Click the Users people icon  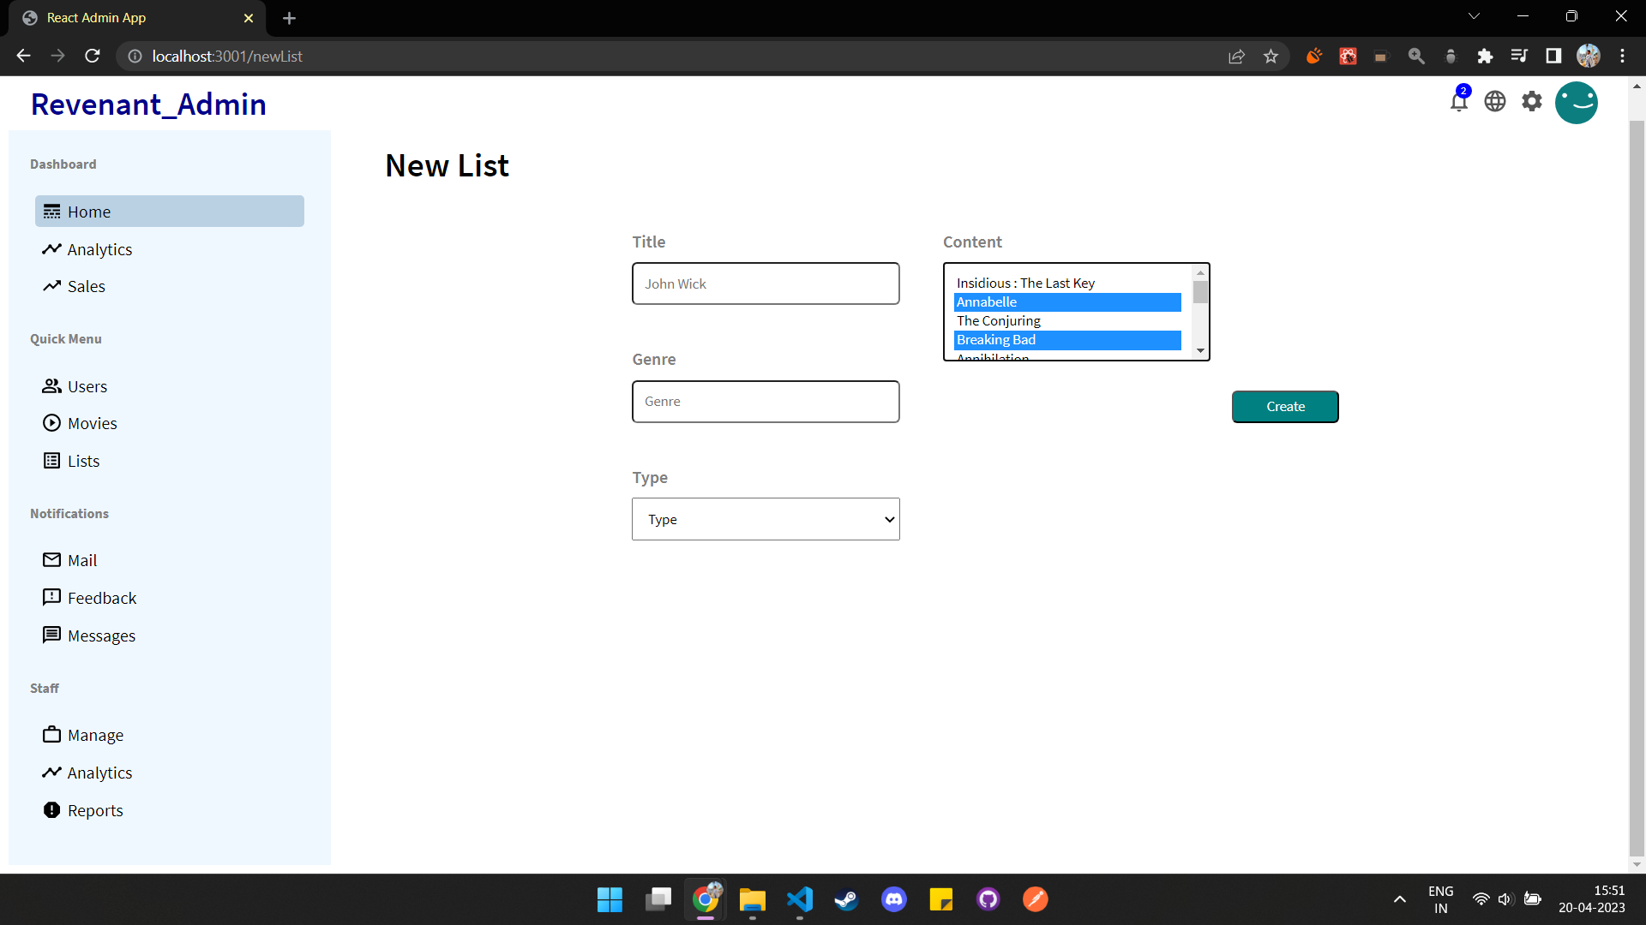(x=51, y=386)
